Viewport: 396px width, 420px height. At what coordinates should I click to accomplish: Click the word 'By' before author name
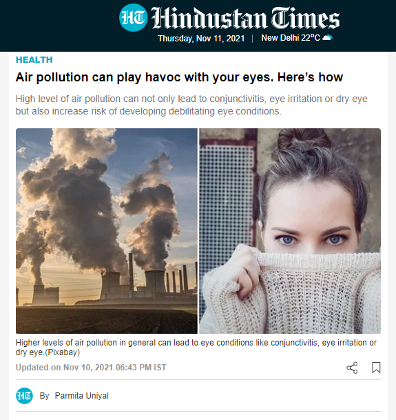click(44, 396)
